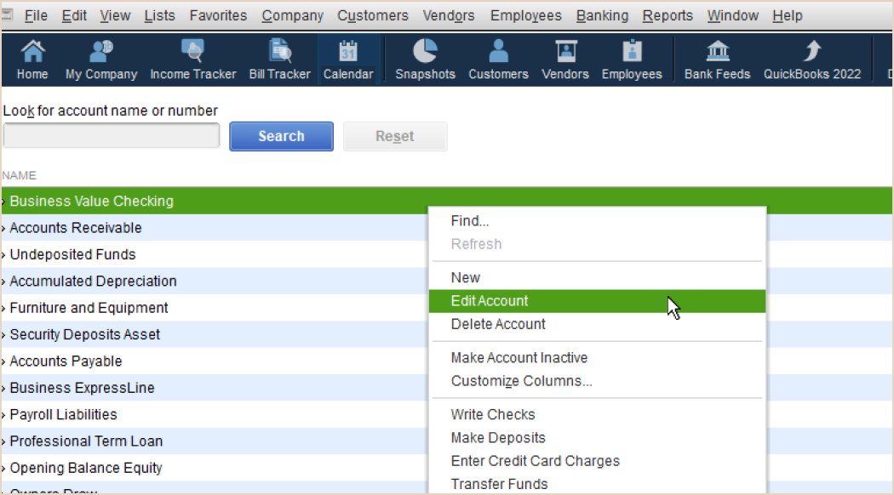The height and width of the screenshot is (495, 894).
Task: Select the Professional Term Loan account row
Action: click(x=86, y=441)
